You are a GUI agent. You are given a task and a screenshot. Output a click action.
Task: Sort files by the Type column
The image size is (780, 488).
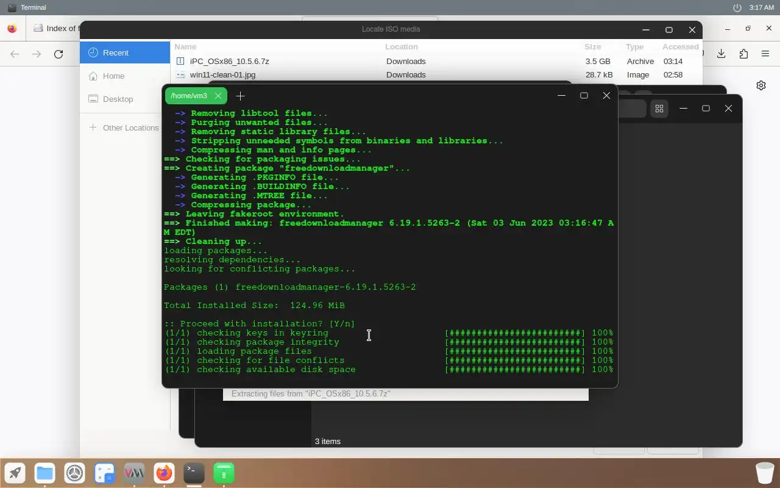click(x=635, y=46)
